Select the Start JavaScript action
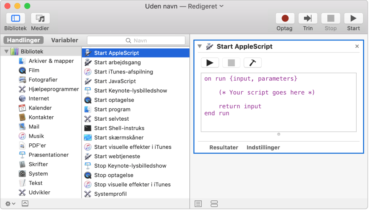Viewport: 369px width, 210px height. pos(115,81)
